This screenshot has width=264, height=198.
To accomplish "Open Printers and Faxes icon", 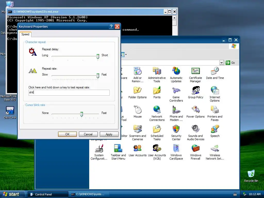I will [x=215, y=113].
